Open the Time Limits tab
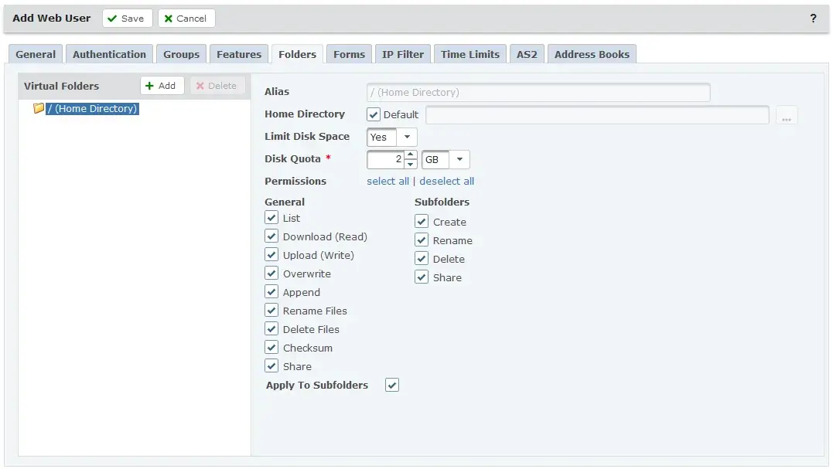 click(469, 53)
